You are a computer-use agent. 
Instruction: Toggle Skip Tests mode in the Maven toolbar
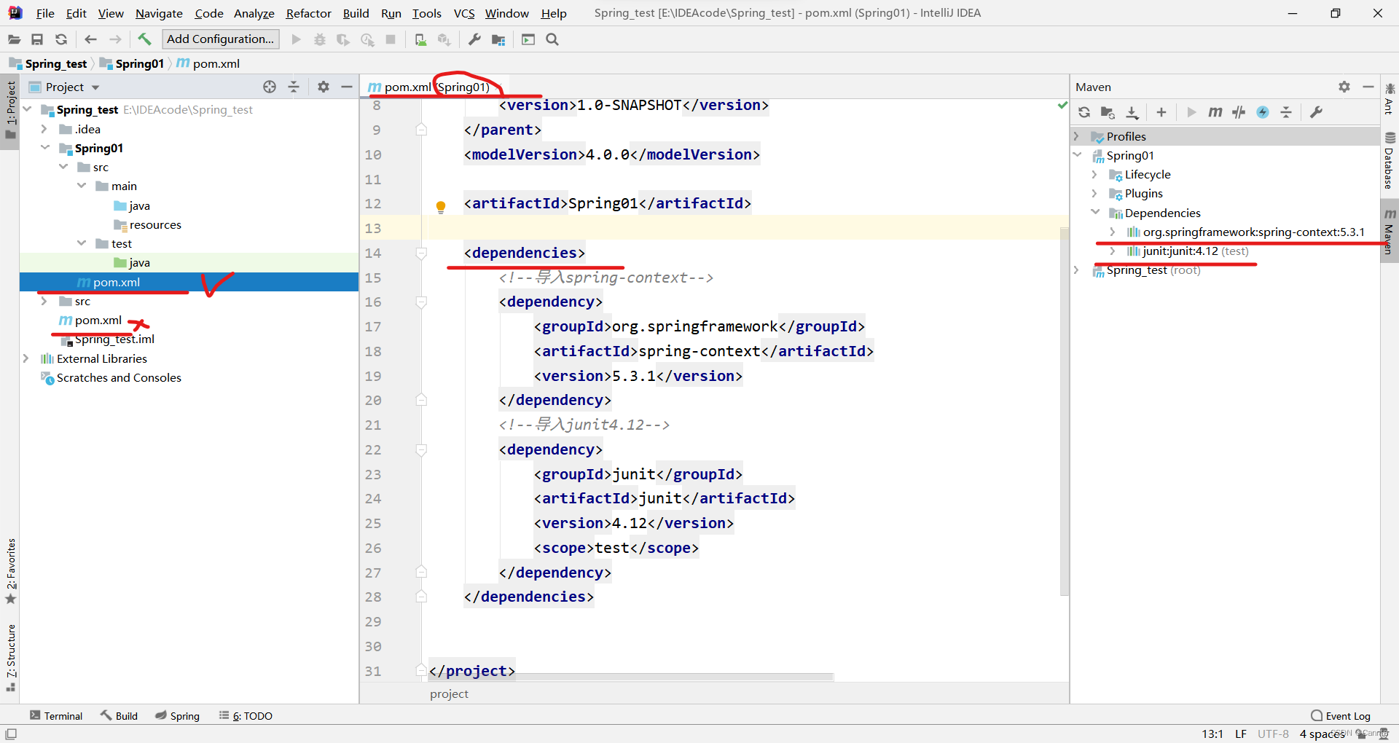[1263, 112]
